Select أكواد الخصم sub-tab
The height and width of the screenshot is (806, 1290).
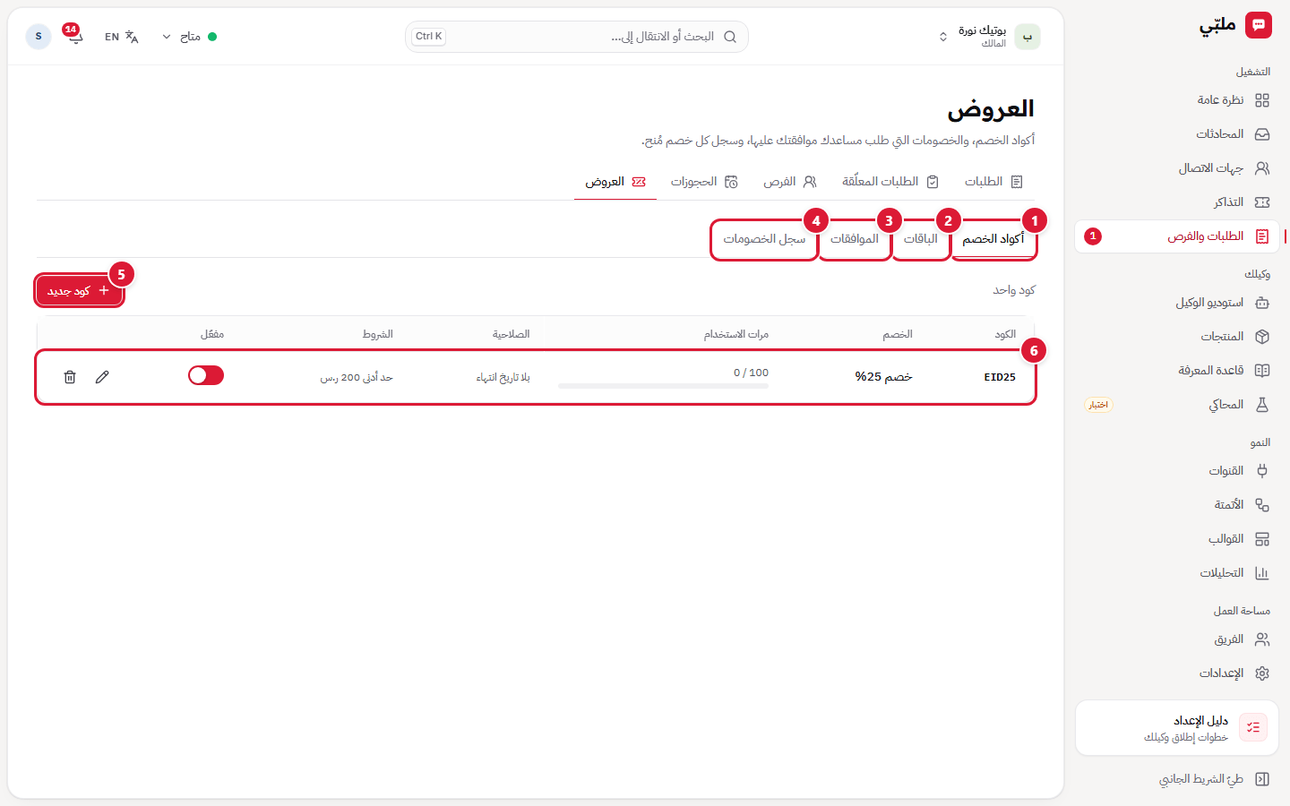pos(993,239)
